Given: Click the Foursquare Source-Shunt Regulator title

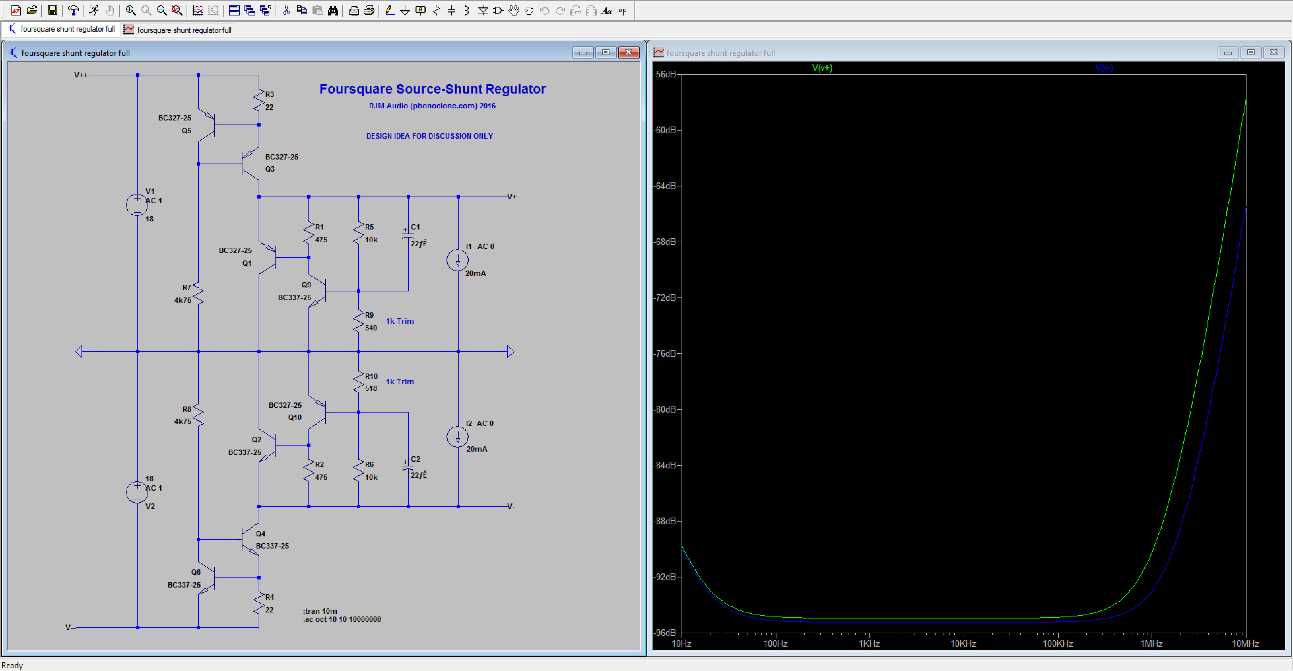Looking at the screenshot, I should tap(433, 89).
